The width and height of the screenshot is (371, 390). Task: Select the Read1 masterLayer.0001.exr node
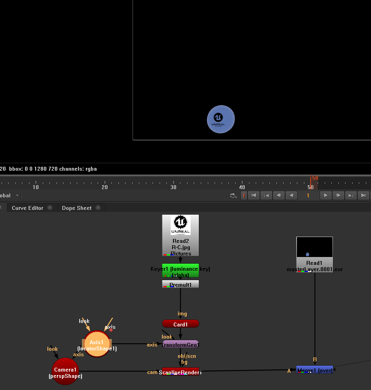[315, 255]
